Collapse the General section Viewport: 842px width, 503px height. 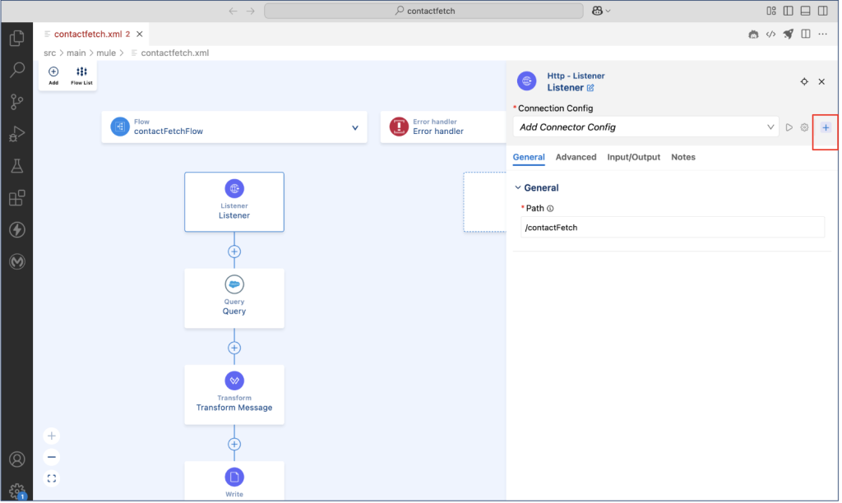point(518,188)
